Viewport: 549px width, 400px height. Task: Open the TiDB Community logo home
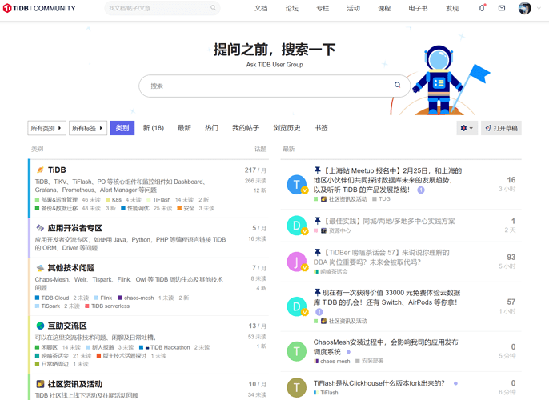click(x=39, y=8)
